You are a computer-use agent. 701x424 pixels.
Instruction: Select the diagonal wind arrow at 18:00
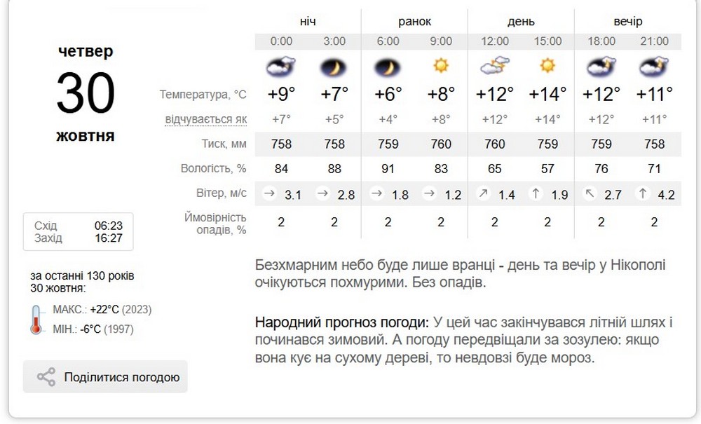point(588,193)
